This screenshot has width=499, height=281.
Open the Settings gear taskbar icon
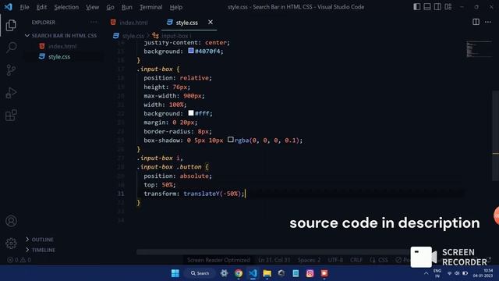coord(224,273)
